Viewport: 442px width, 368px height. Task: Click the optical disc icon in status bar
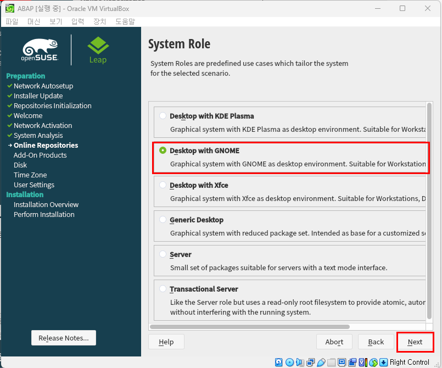289,362
